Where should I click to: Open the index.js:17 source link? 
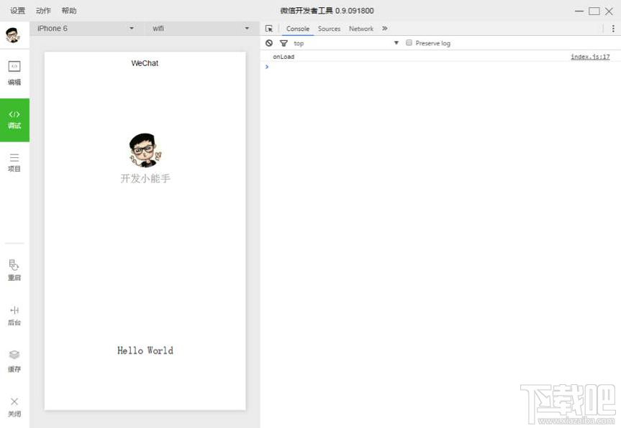click(x=590, y=57)
